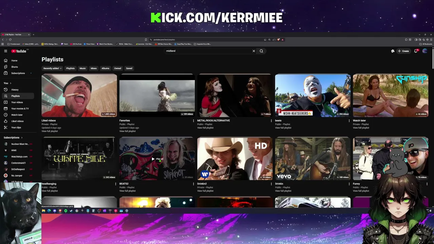
Task: Select the Saved filter chip
Action: (x=129, y=68)
